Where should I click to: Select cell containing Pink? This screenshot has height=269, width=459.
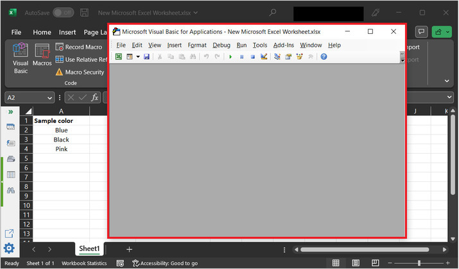[61, 149]
